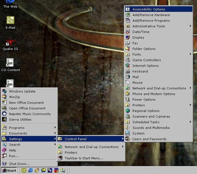Click the Users and Passwords icon

click(128, 139)
